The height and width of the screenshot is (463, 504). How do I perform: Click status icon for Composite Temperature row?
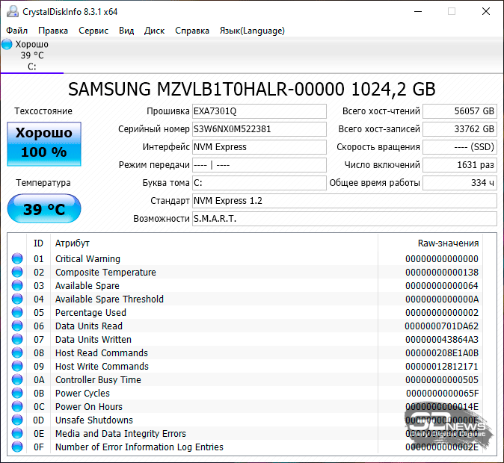[x=17, y=272]
